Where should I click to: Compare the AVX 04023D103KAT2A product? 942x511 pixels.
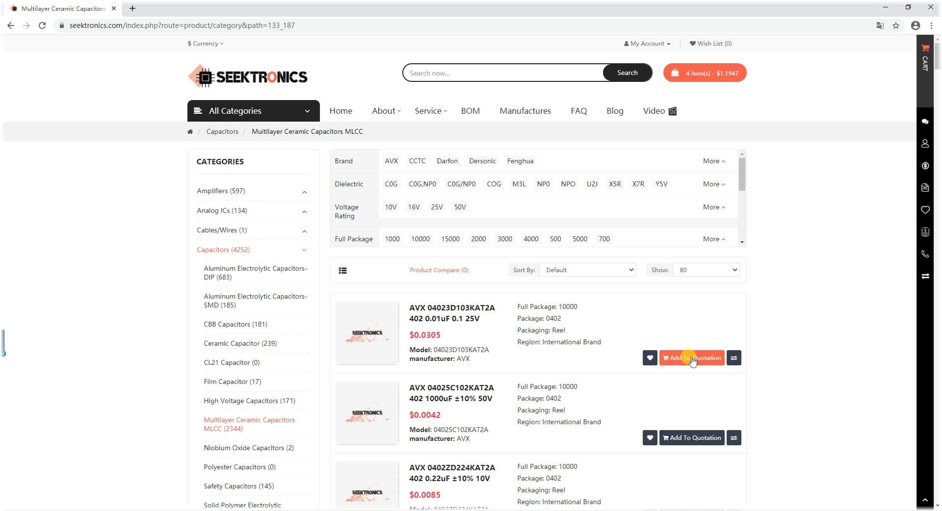coord(733,358)
